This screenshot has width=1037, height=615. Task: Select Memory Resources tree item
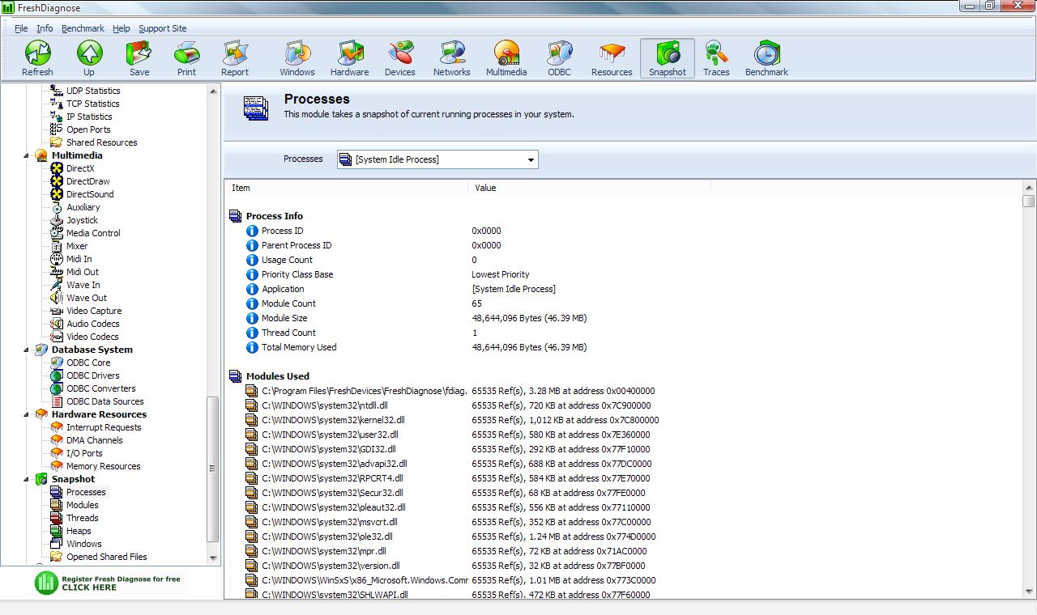103,466
